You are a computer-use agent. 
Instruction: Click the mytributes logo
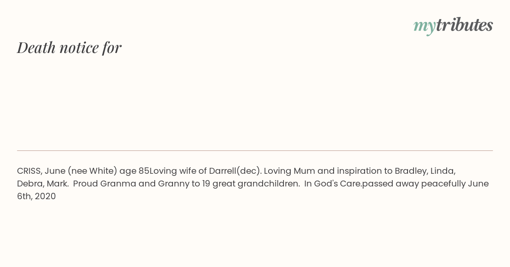(453, 25)
